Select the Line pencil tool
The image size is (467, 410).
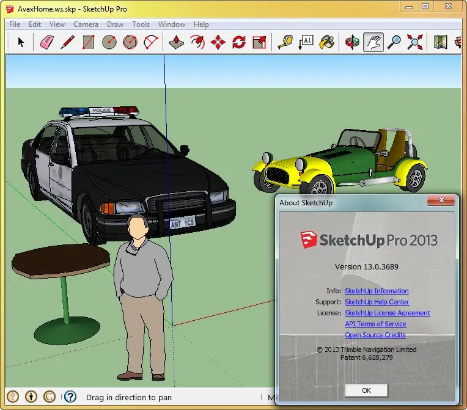(68, 42)
